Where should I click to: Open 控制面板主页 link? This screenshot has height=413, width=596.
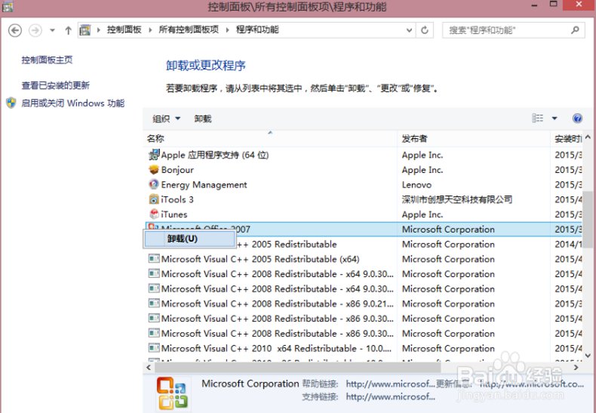click(47, 60)
